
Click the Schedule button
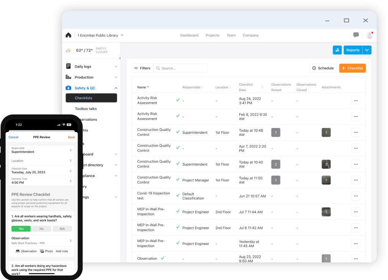(322, 68)
